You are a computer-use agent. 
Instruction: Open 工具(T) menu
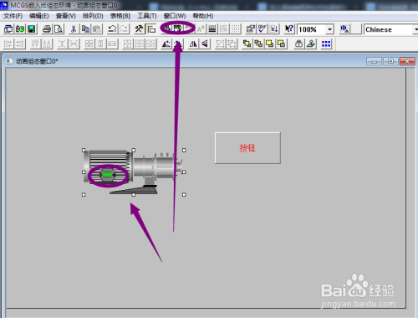pos(147,16)
